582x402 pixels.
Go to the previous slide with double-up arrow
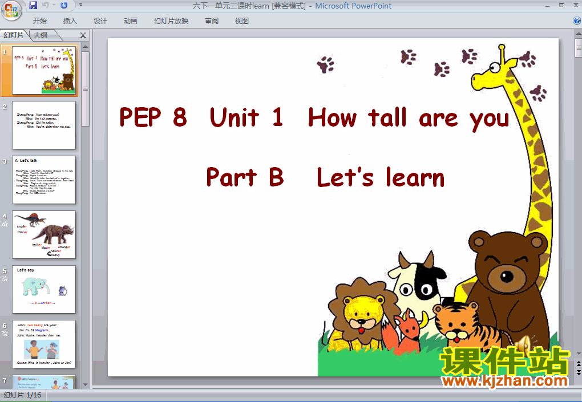[578, 364]
